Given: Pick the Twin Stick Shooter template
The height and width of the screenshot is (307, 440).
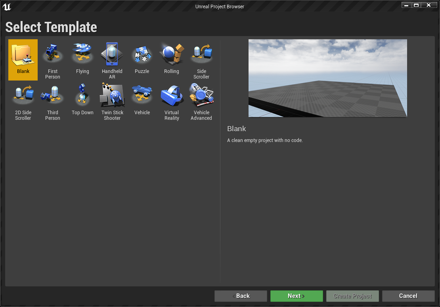Looking at the screenshot, I should pos(112,101).
